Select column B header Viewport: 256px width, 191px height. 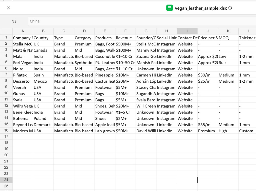[x=43, y=31]
